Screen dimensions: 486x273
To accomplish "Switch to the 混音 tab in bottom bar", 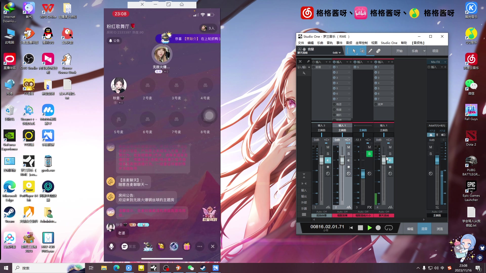I will (424, 229).
